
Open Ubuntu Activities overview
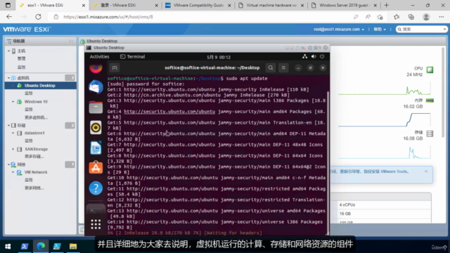[x=99, y=57]
